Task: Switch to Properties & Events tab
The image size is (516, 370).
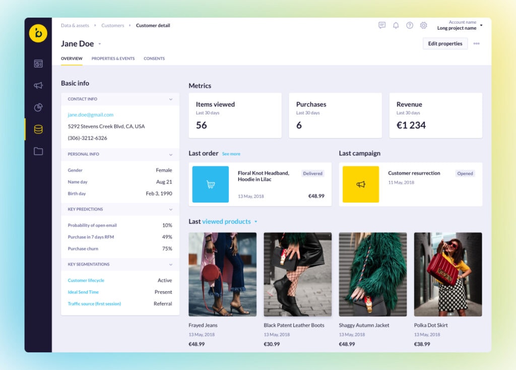Action: click(x=113, y=58)
